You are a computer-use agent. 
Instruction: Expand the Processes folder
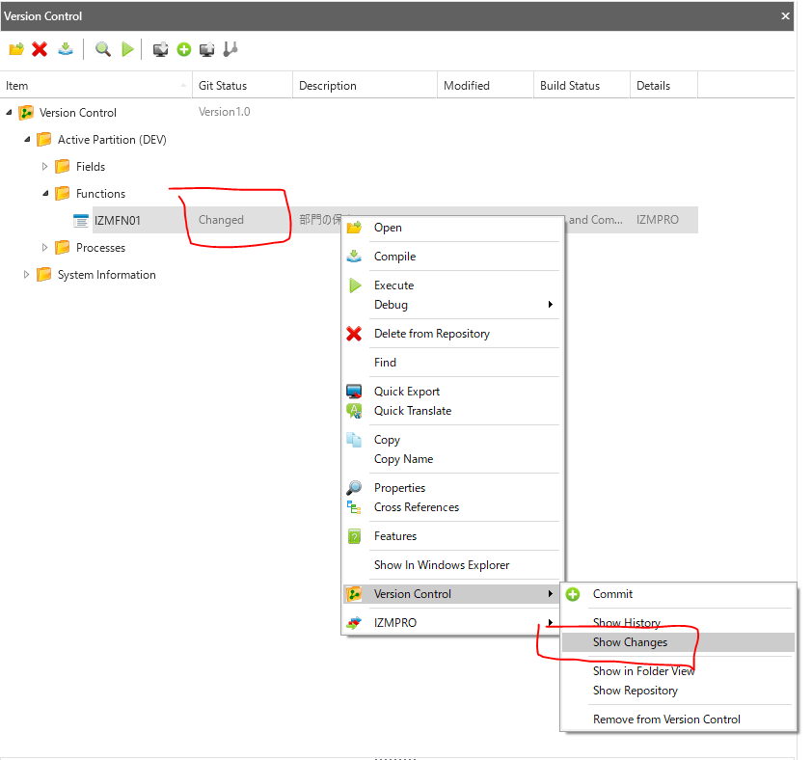(44, 248)
